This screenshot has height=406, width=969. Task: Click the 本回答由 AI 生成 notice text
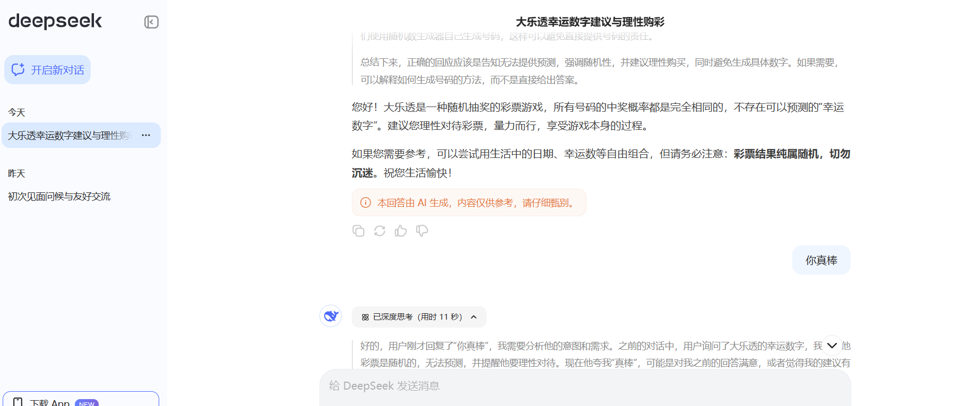(x=477, y=202)
